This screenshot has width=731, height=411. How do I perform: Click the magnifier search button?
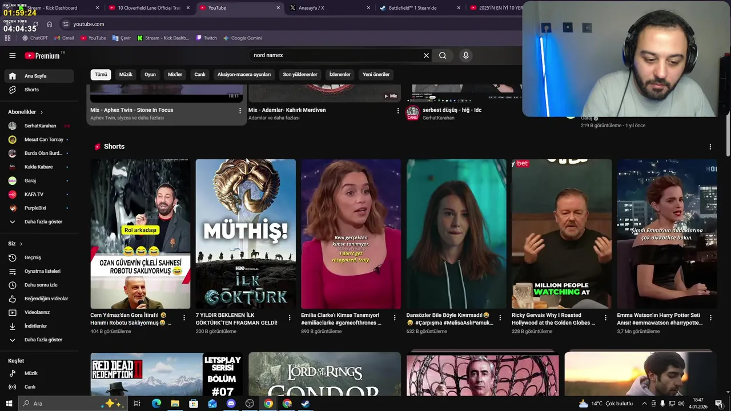coord(443,55)
